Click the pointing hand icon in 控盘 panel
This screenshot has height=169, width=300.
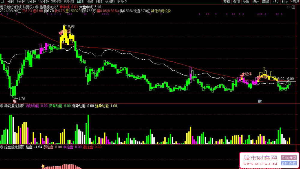point(43,166)
